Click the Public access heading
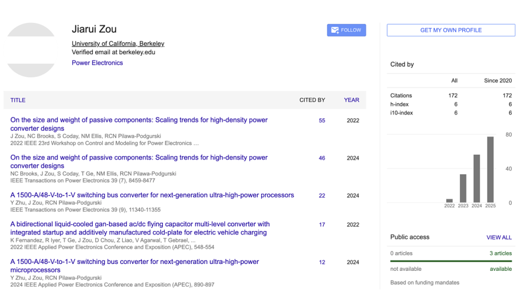Image resolution: width=530 pixels, height=308 pixels. click(410, 237)
